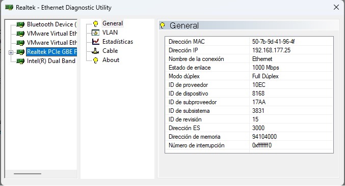This screenshot has width=345, height=186.
Task: Click the second VMware Virtual Ethernet adapter icon
Action: pos(20,43)
